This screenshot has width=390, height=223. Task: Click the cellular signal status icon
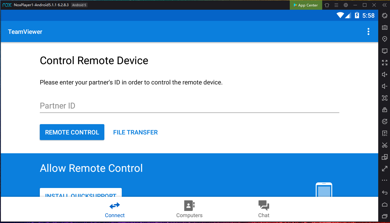(348, 15)
